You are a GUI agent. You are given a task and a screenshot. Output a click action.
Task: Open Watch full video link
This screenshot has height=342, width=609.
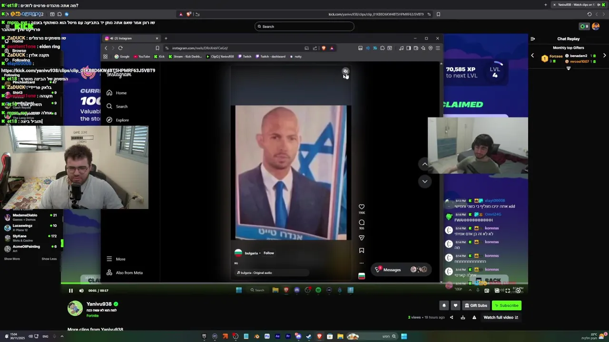click(x=501, y=317)
